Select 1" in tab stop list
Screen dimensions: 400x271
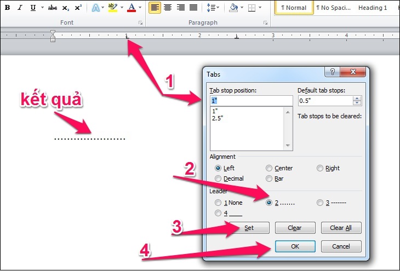(215, 111)
